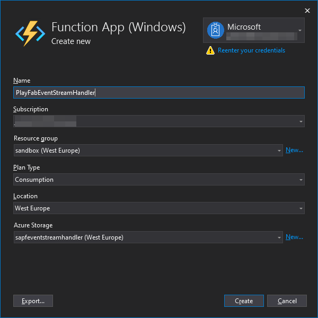This screenshot has height=318, width=318.
Task: Click the Create new subtitle text
Action: (71, 41)
